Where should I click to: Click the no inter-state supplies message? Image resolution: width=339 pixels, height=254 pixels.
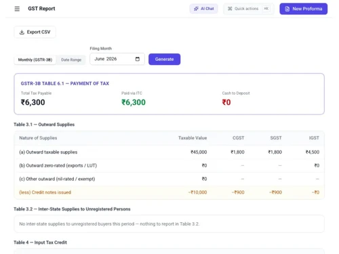pyautogui.click(x=109, y=224)
